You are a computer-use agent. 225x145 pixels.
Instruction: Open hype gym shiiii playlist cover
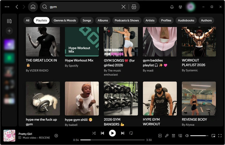click(82, 99)
